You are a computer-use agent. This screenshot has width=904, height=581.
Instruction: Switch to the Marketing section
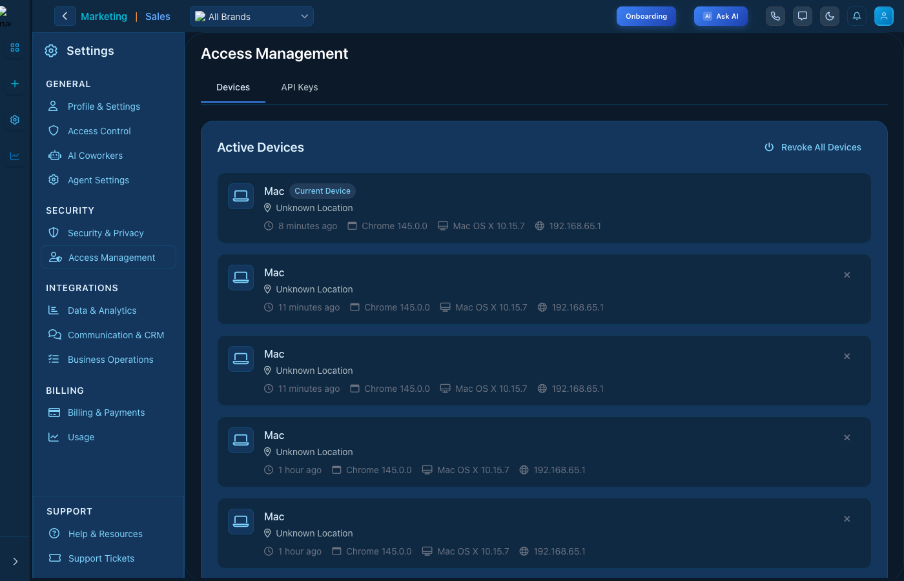pyautogui.click(x=104, y=17)
